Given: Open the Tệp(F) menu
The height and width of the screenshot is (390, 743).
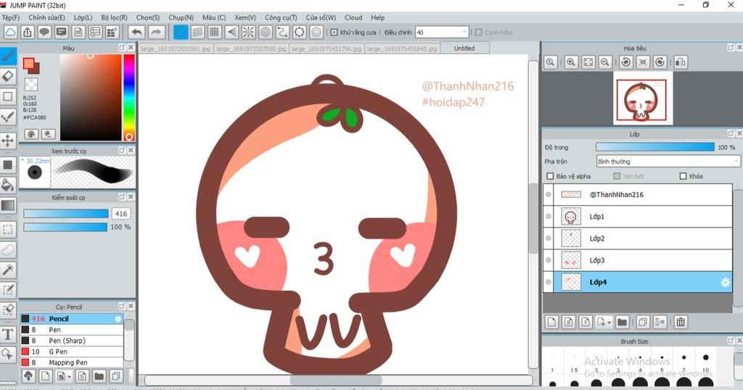Looking at the screenshot, I should point(10,17).
